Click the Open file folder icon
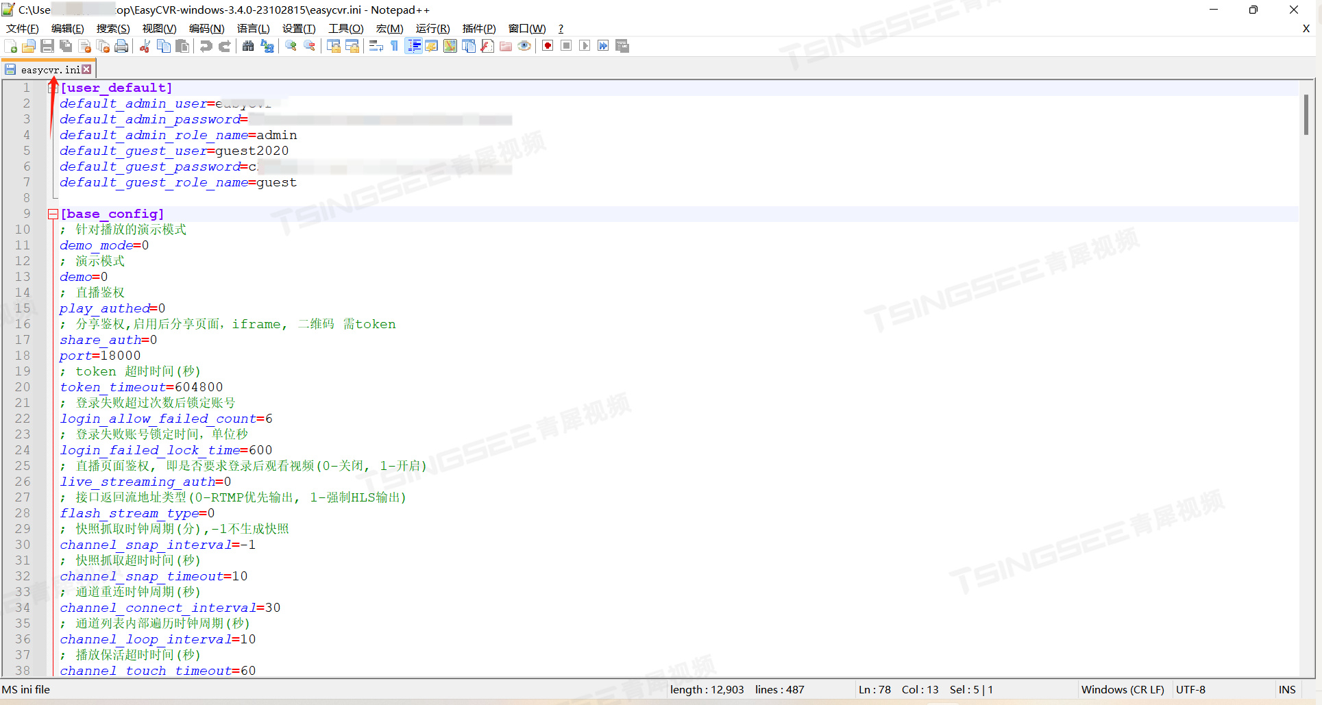 29,46
